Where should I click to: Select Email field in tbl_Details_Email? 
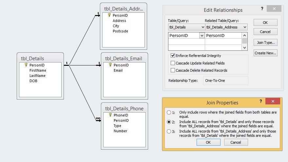click(118, 70)
